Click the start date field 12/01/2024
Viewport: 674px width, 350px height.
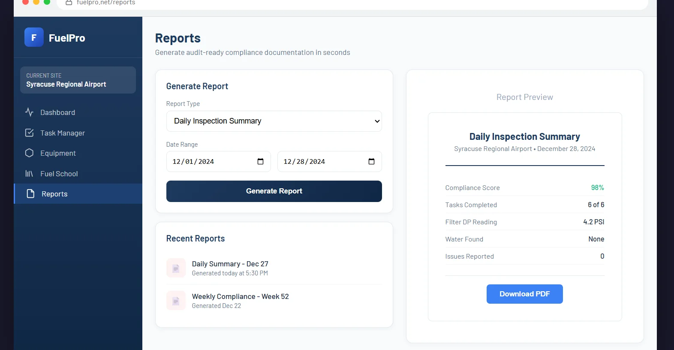coord(219,162)
